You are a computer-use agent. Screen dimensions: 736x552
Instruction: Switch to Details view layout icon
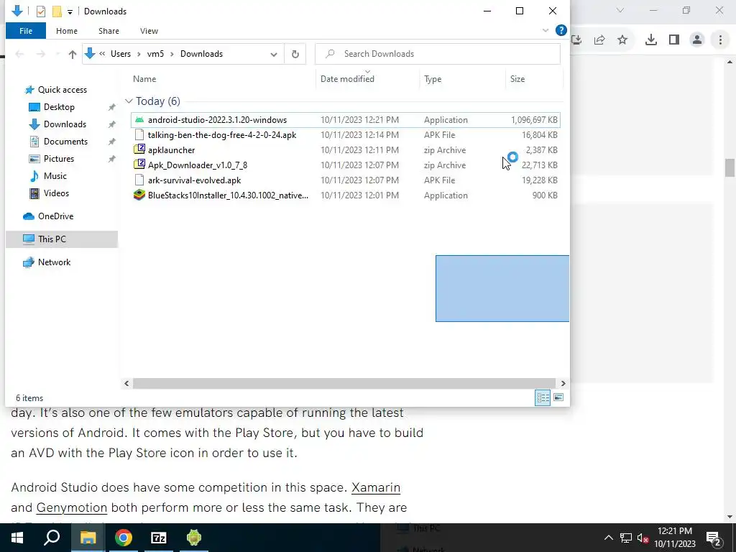point(543,397)
